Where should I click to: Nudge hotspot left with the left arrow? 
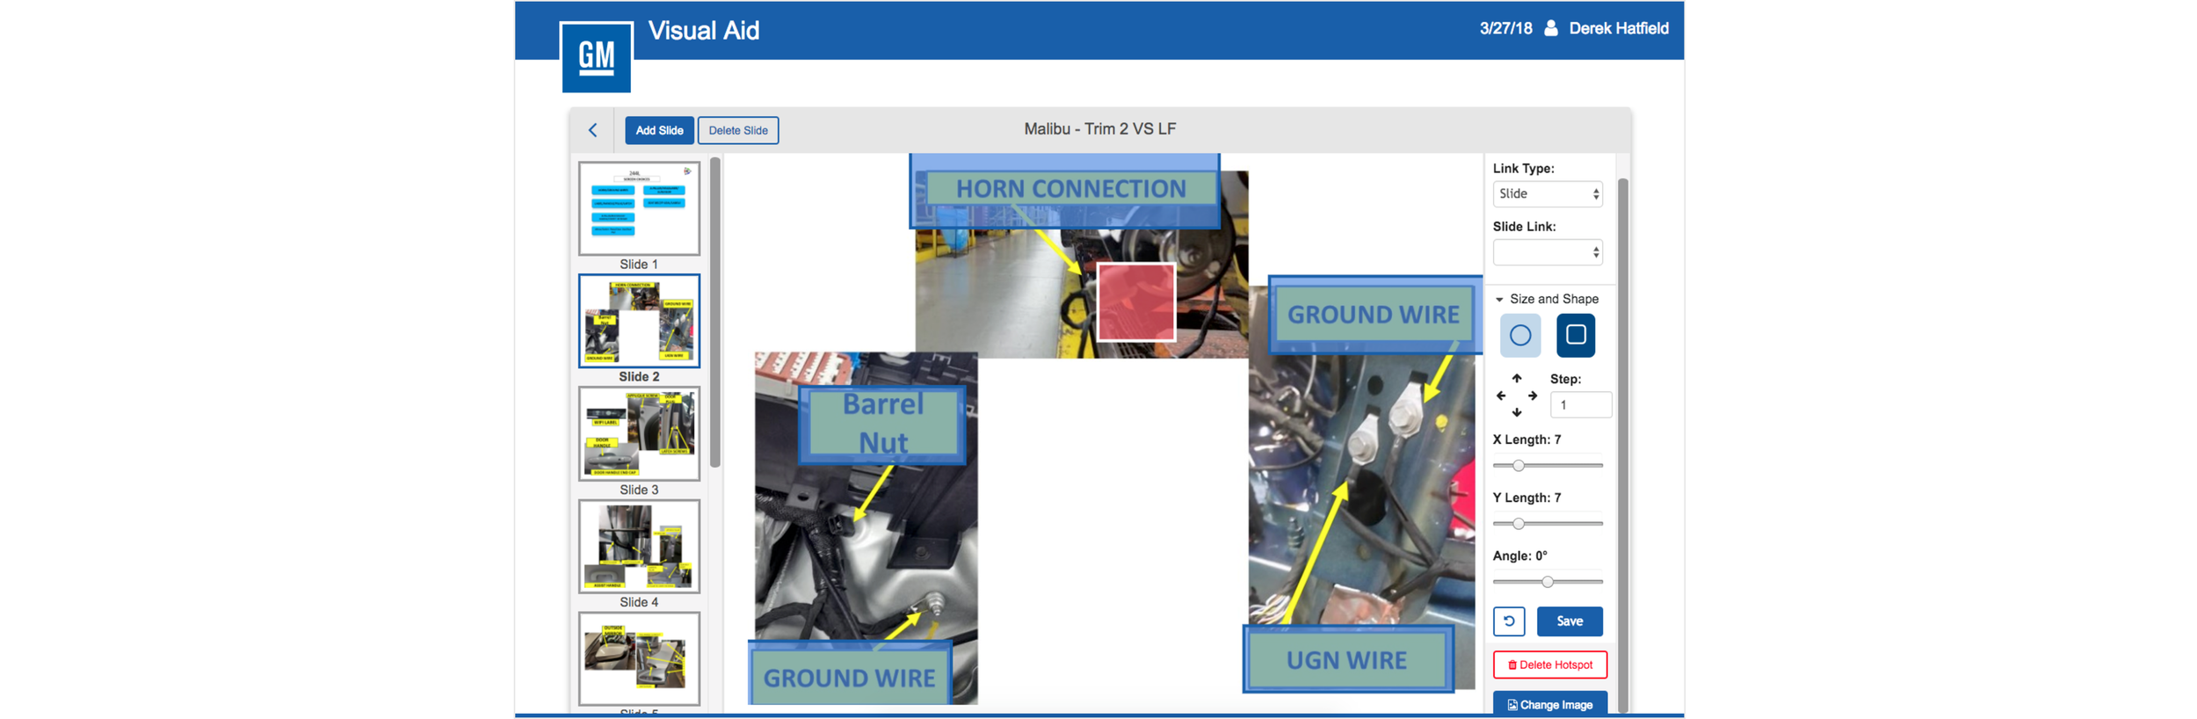[x=1501, y=396]
